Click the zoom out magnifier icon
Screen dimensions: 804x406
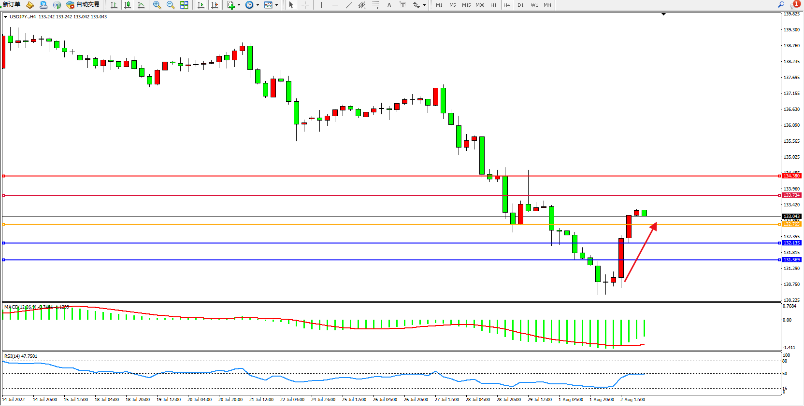171,5
